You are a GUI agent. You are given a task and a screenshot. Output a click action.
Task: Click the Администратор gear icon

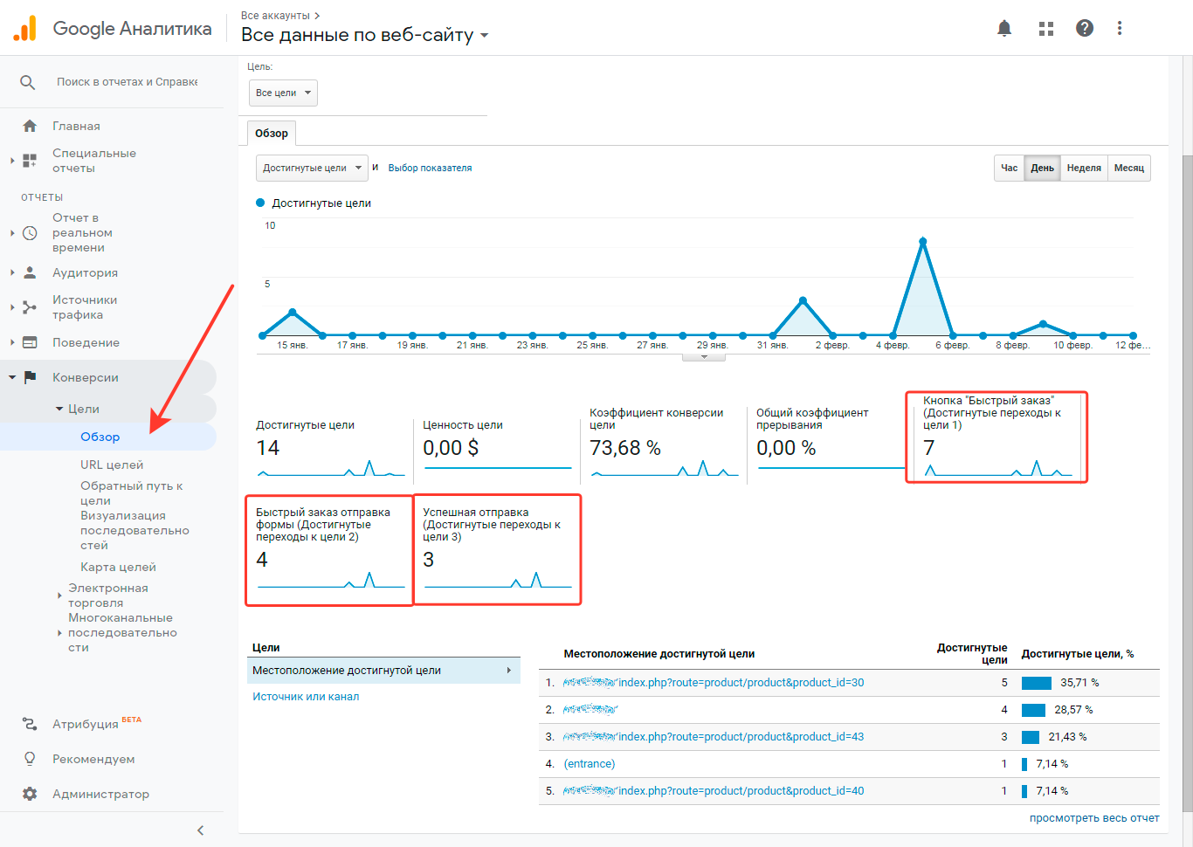pyautogui.click(x=30, y=794)
